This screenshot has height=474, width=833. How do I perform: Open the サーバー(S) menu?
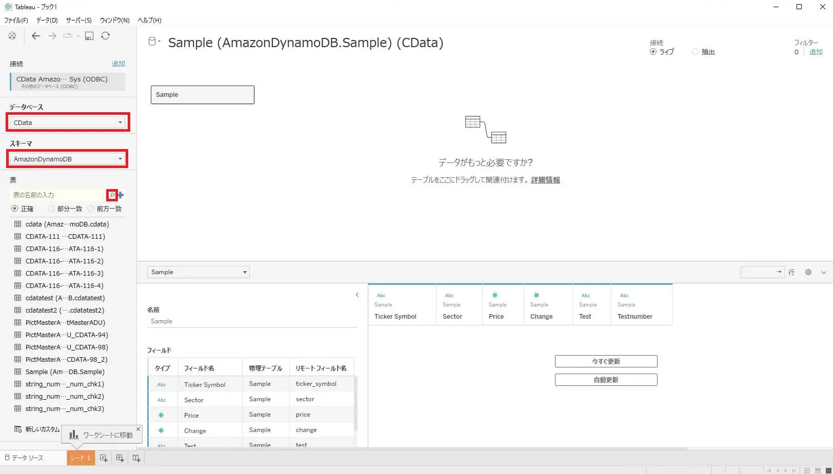pyautogui.click(x=79, y=20)
